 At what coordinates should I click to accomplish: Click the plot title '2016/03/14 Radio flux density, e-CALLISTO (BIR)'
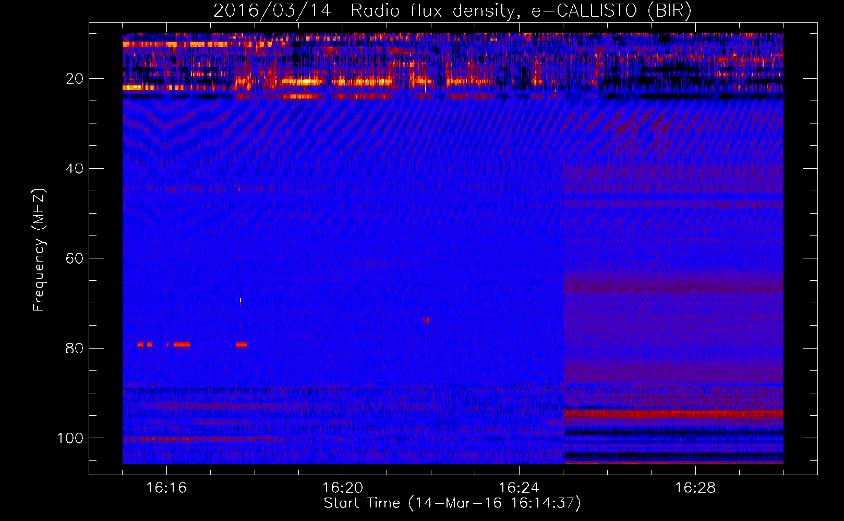click(452, 11)
